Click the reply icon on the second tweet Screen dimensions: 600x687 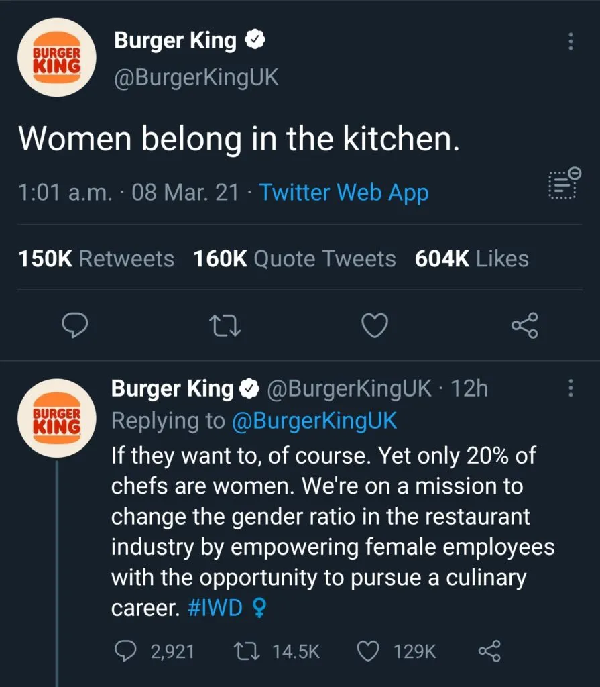tap(125, 651)
